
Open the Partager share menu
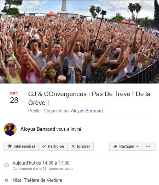pos(126,146)
